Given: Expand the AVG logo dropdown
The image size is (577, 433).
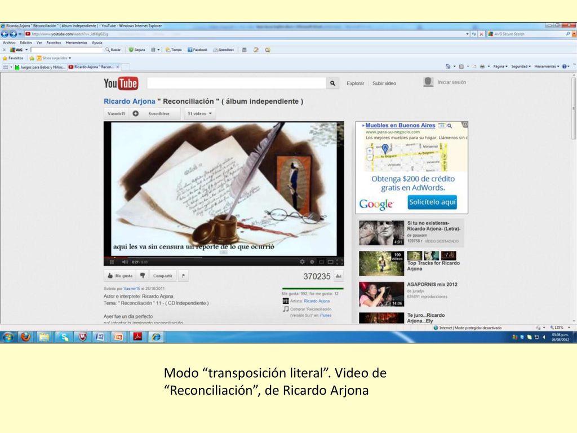Looking at the screenshot, I should [x=26, y=50].
